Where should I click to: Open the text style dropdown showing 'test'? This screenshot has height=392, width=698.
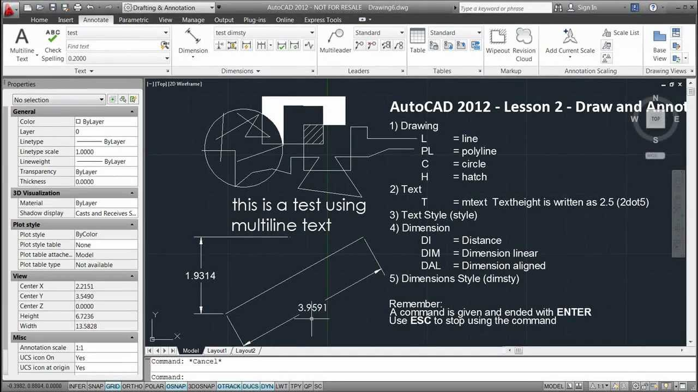point(117,33)
